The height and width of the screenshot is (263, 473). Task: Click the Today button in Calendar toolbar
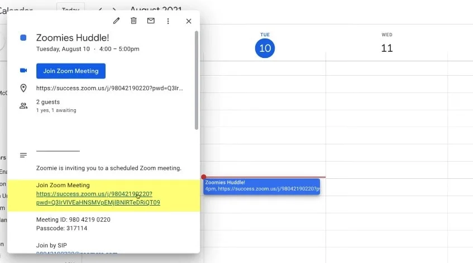[x=70, y=9]
